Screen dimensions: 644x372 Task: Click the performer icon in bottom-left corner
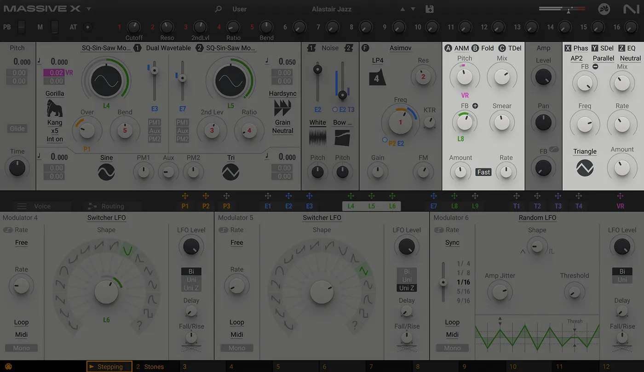tap(8, 367)
